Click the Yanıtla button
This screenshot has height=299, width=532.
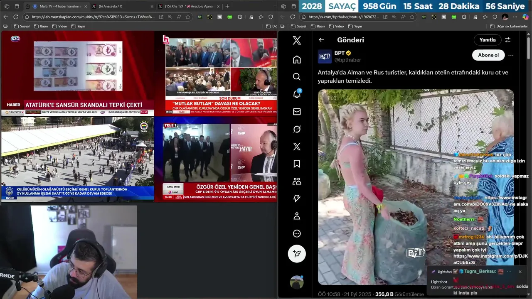pyautogui.click(x=488, y=40)
